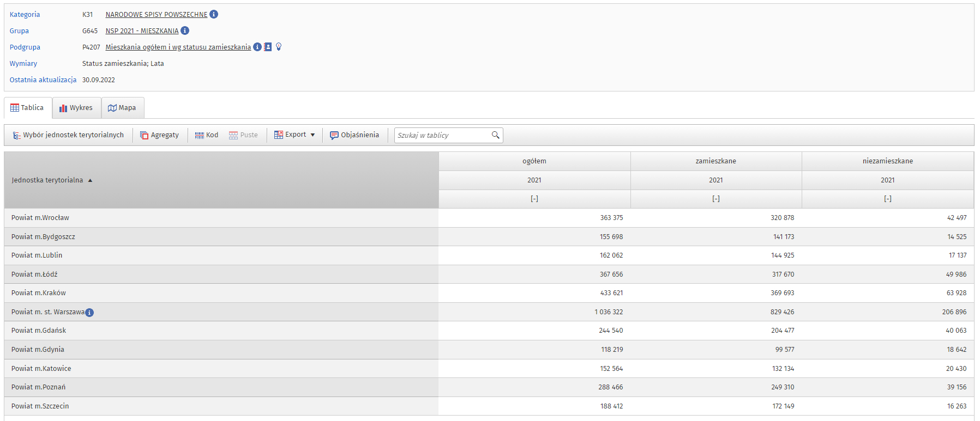This screenshot has width=980, height=421.
Task: Click info icon next to NARODOWE SPISY POWSZECHNE
Action: coord(214,14)
